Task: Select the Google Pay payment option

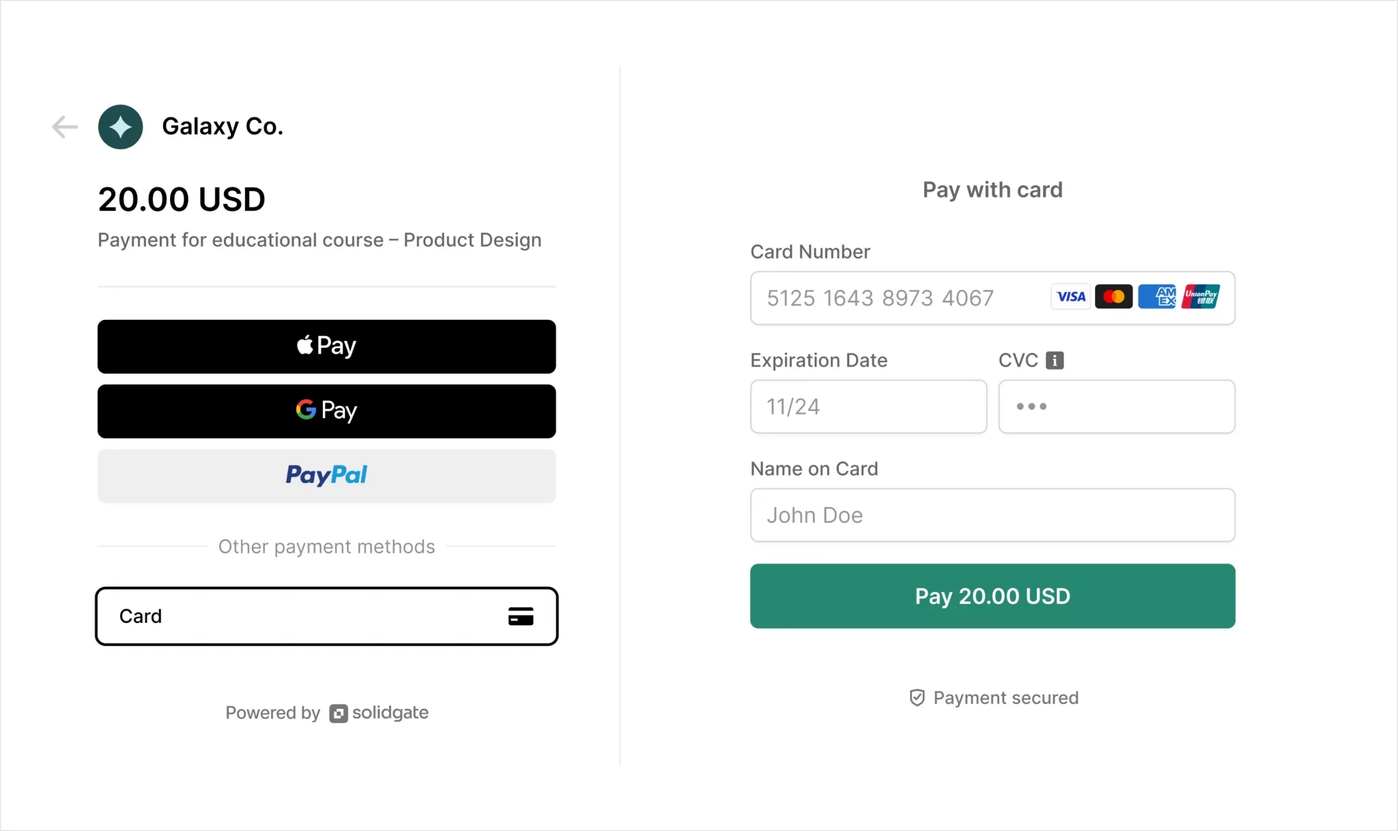Action: [326, 411]
